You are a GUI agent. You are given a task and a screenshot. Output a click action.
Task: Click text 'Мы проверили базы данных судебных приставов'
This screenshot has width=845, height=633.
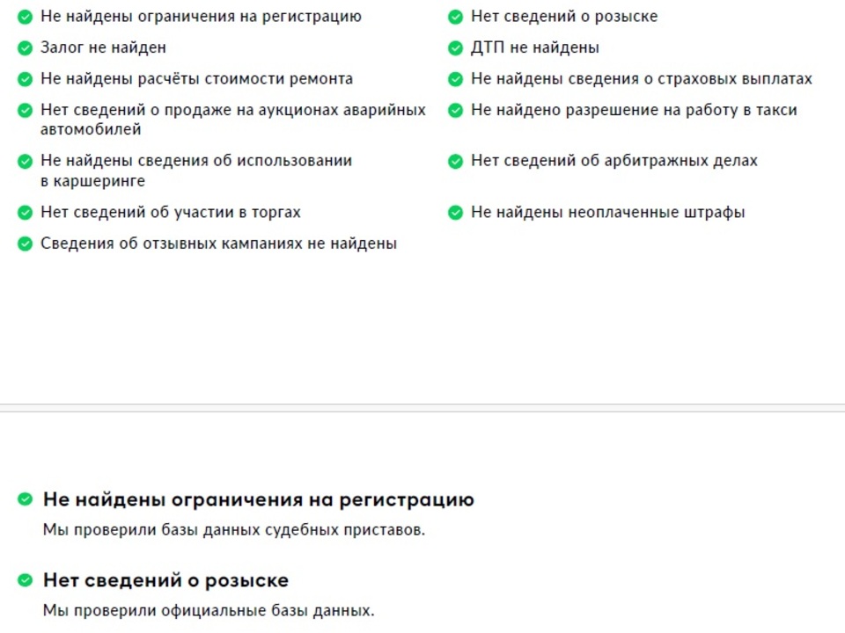(234, 530)
